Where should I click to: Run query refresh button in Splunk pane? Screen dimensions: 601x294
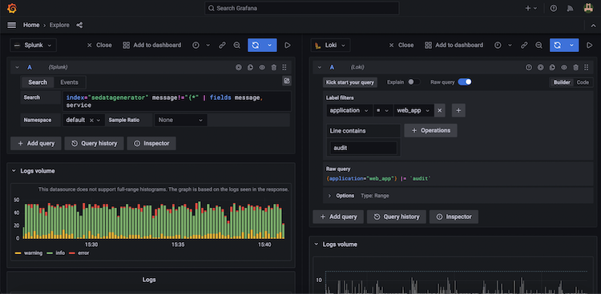click(x=256, y=45)
